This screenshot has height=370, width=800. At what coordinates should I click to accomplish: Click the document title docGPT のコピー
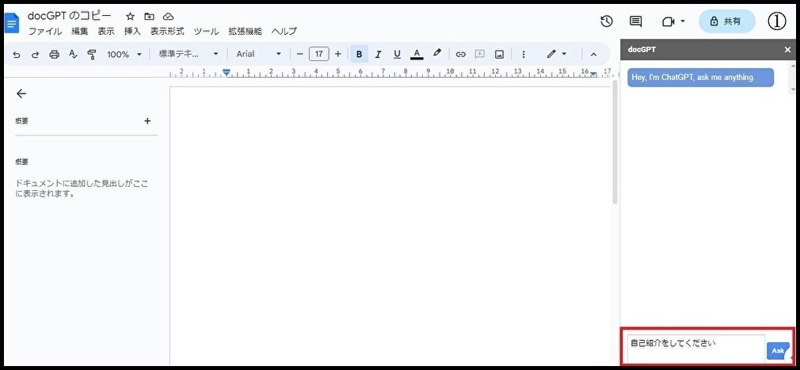coord(70,16)
